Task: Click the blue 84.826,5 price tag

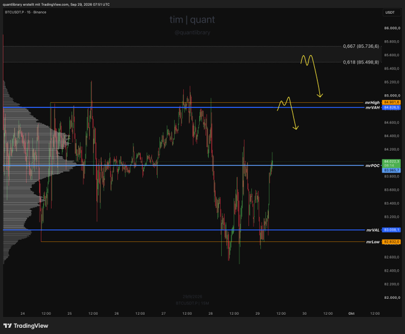Action: click(x=391, y=107)
